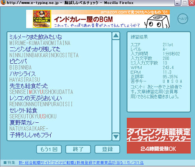195x167 pixels.
Task: Select the romaji NATUYASAIKARE-
Action: [x=29, y=129]
